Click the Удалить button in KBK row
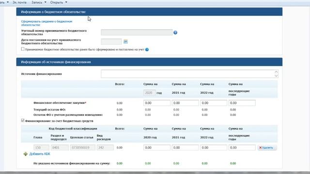Screen dimensions: 310x174 (x=267, y=147)
